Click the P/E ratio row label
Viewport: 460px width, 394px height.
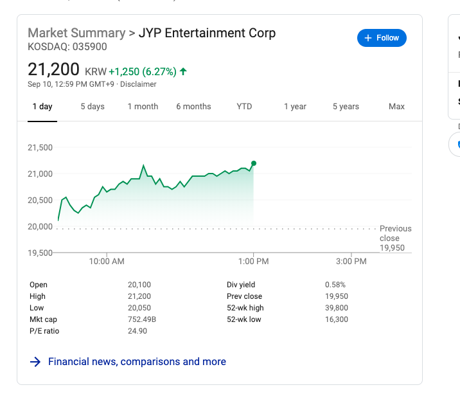pyautogui.click(x=44, y=331)
